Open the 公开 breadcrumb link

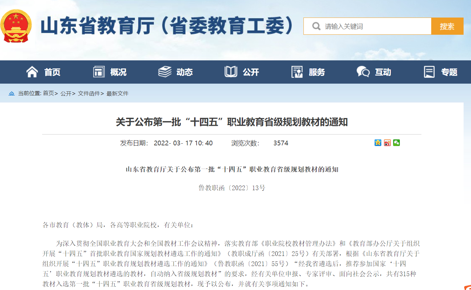pos(66,93)
